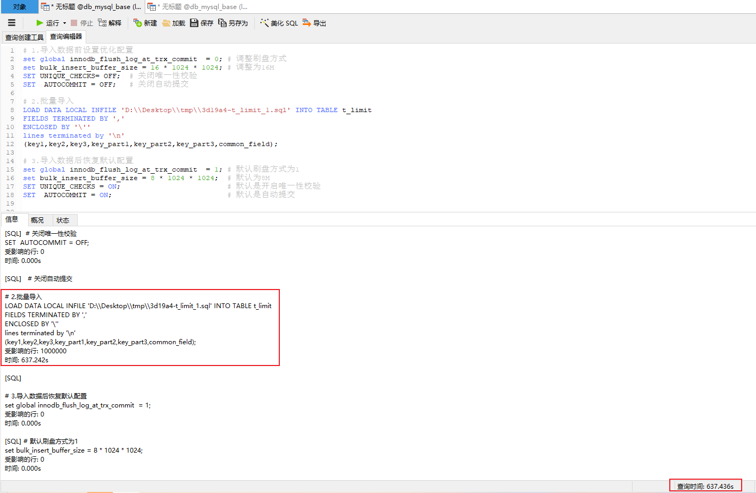
Task: Choose 另存为 save as
Action: coord(233,23)
